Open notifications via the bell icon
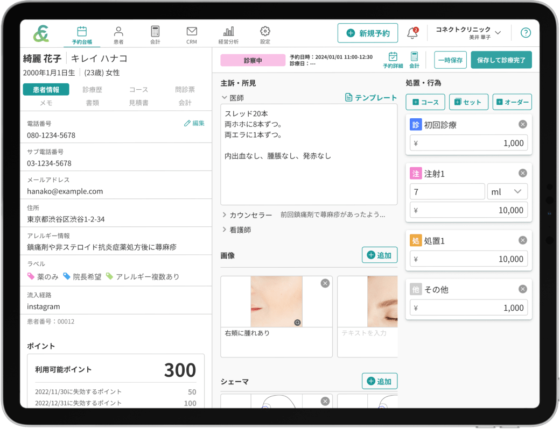 point(412,32)
